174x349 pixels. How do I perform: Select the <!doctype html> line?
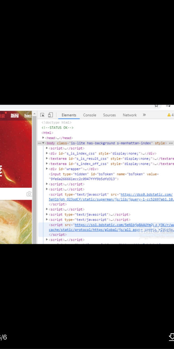[x=57, y=122]
